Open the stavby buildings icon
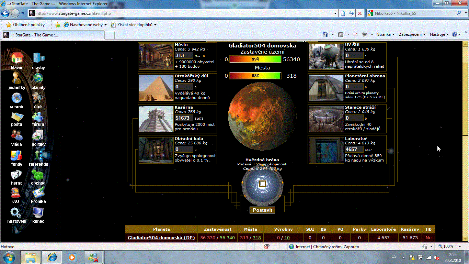The image size is (469, 264). click(38, 58)
